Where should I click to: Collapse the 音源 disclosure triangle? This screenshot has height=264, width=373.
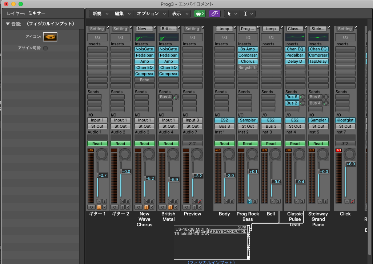coord(8,24)
